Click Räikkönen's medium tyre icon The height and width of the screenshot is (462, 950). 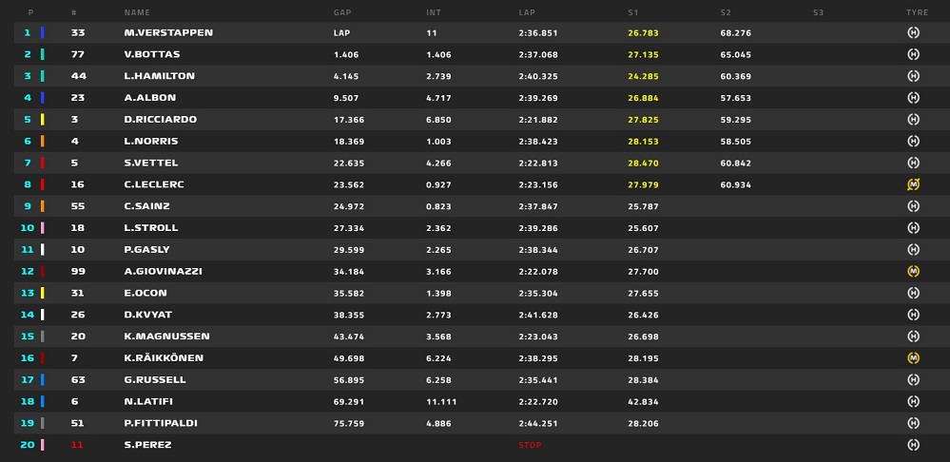tap(914, 357)
